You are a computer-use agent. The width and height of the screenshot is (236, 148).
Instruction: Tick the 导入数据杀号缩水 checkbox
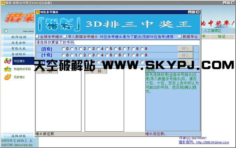click(x=65, y=37)
